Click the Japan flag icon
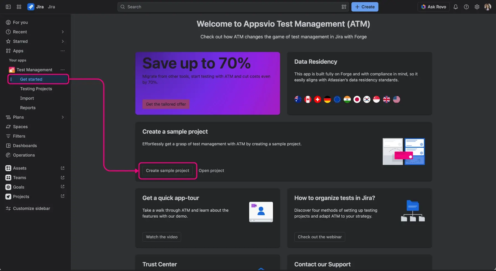Viewport: 496px width, 271px height. 357,99
